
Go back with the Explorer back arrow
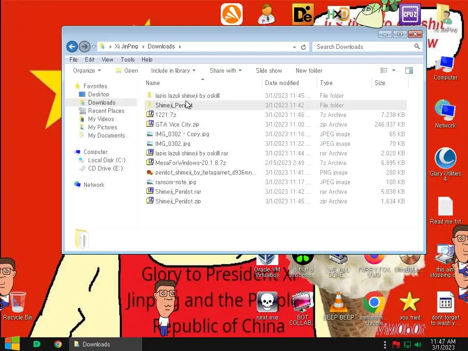tap(72, 47)
